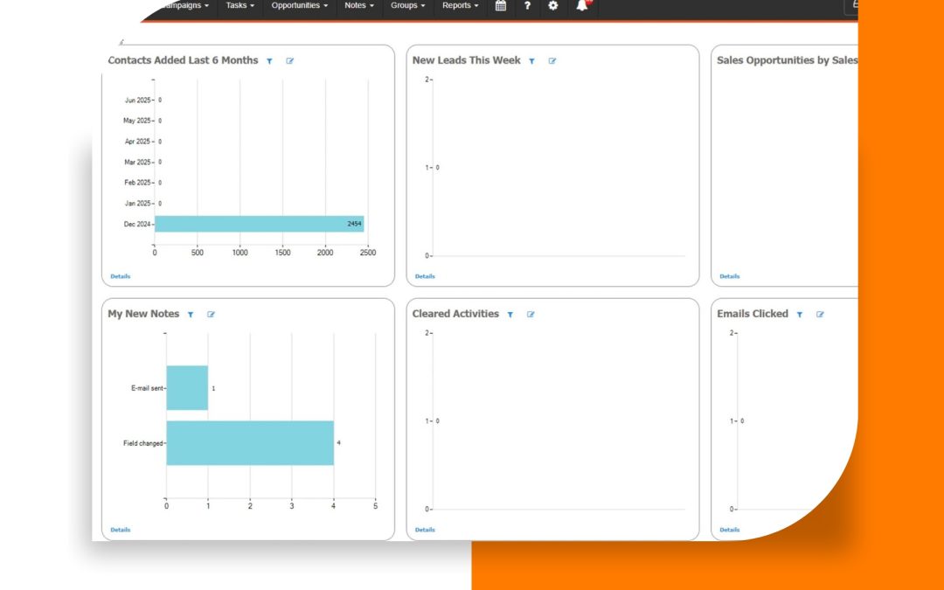Click the Sales Opportunities by Sales title
The height and width of the screenshot is (590, 944).
(787, 60)
